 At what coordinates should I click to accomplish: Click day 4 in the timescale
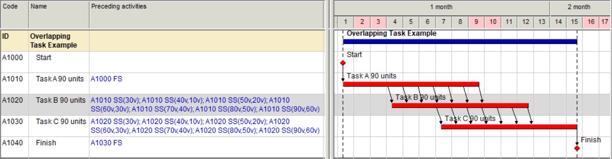point(395,22)
